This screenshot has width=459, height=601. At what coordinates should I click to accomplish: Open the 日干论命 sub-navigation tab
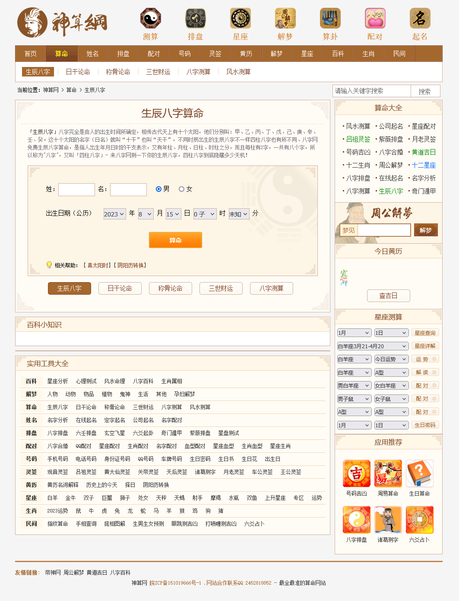coord(78,72)
